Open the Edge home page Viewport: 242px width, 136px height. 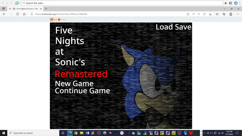tap(24, 14)
